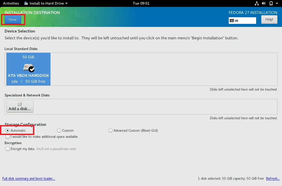
Task: Open the clock Tue 09:51 menu
Action: 141,3
